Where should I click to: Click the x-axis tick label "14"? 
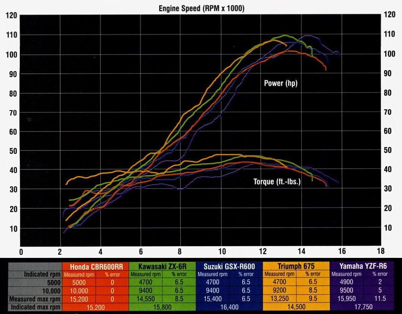302,251
